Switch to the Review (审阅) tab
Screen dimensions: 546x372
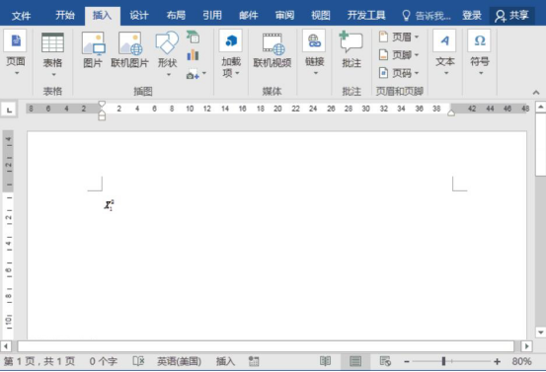pyautogui.click(x=284, y=16)
